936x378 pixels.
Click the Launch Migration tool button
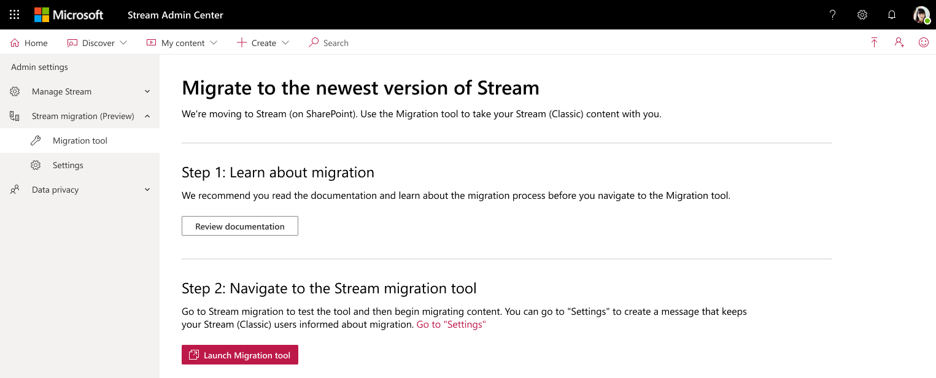click(x=240, y=355)
